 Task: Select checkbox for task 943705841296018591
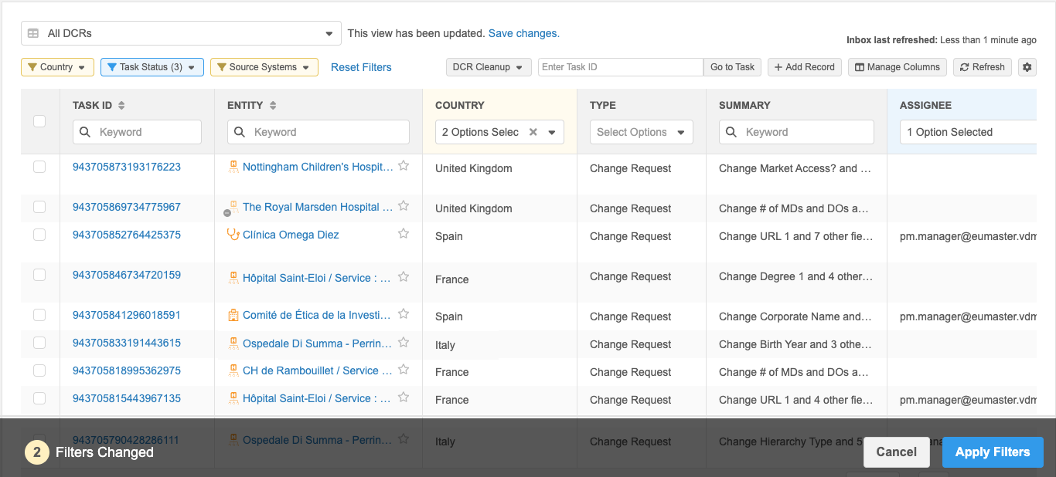coord(39,315)
